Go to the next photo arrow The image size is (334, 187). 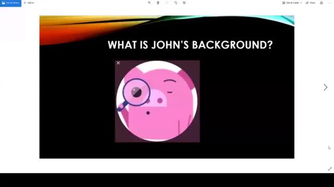coord(325,87)
